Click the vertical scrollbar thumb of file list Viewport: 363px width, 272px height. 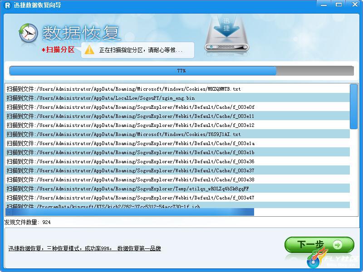353,107
